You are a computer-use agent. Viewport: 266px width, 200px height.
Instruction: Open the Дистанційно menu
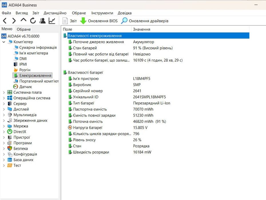click(55, 13)
